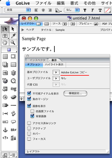
Task: Click the SVG object icon
Action: (x=13, y=89)
